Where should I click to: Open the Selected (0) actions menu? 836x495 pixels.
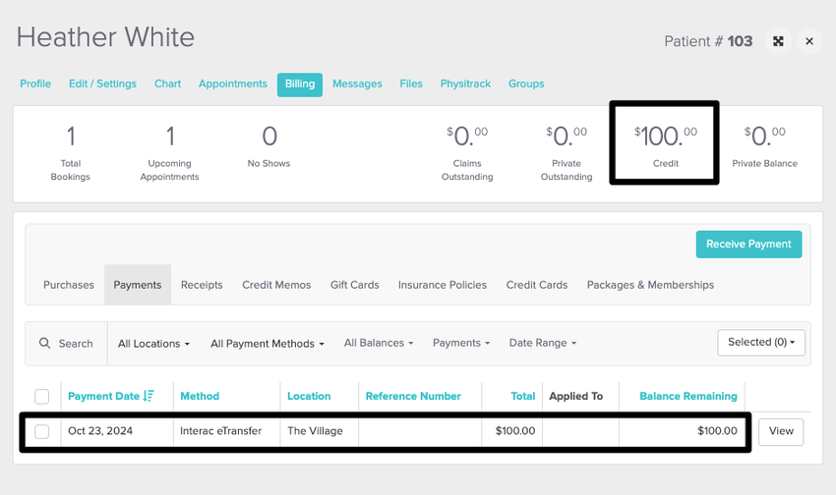(x=761, y=342)
